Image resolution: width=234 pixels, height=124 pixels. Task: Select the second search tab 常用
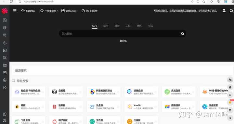click(x=106, y=26)
